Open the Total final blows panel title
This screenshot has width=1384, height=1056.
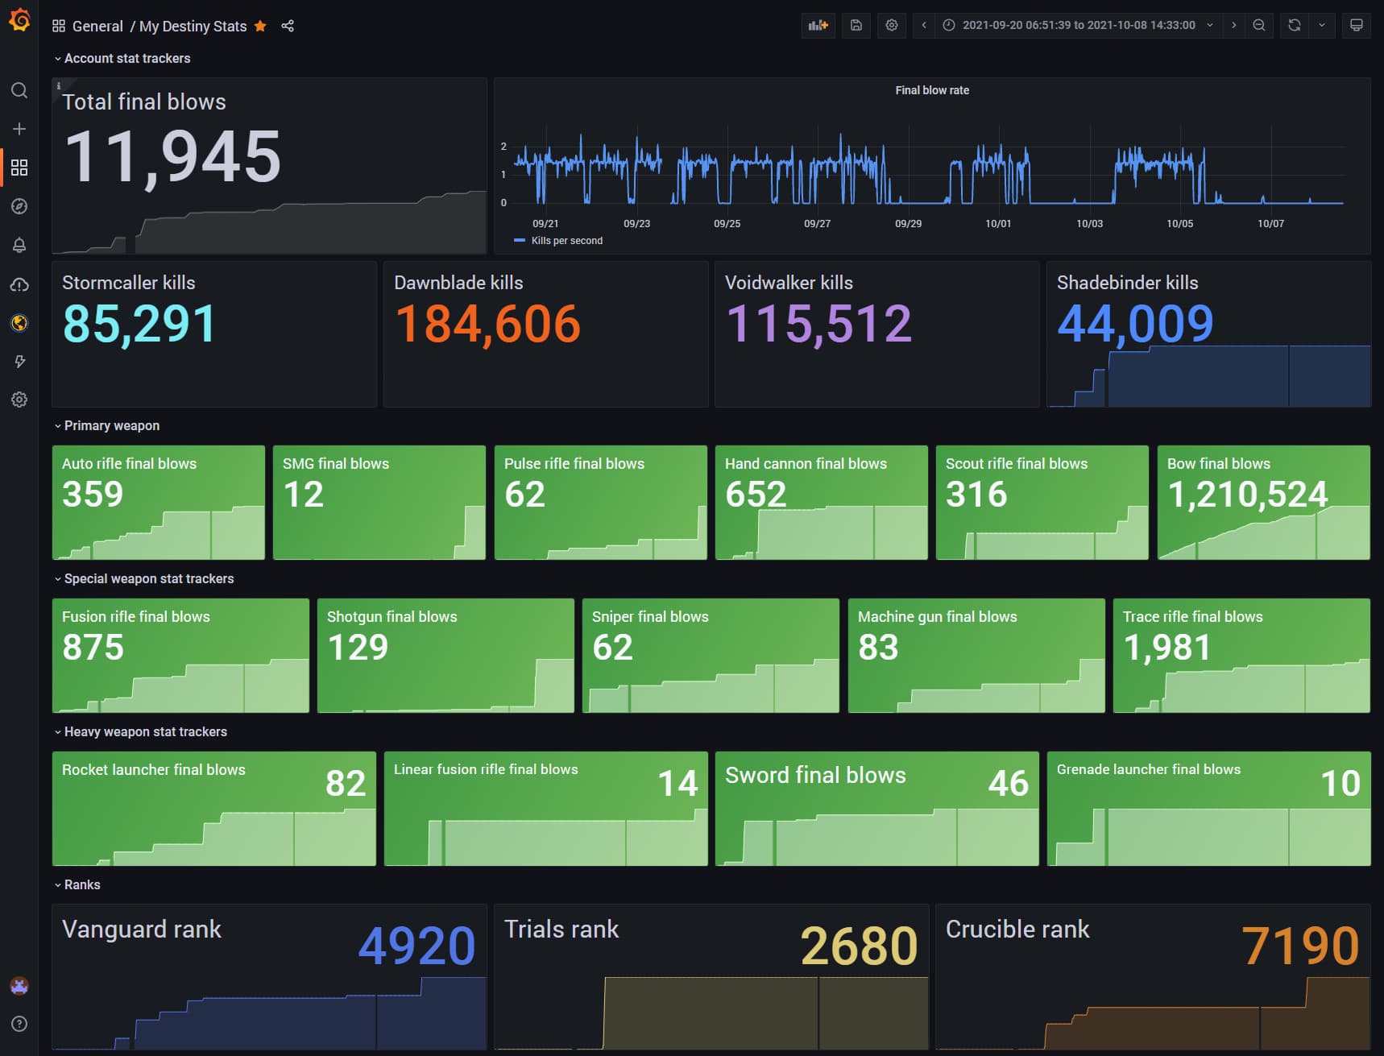(x=144, y=101)
